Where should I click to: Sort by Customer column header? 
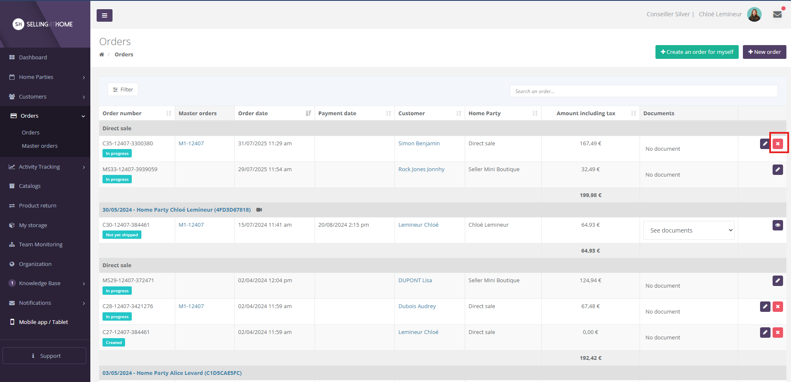click(x=458, y=113)
